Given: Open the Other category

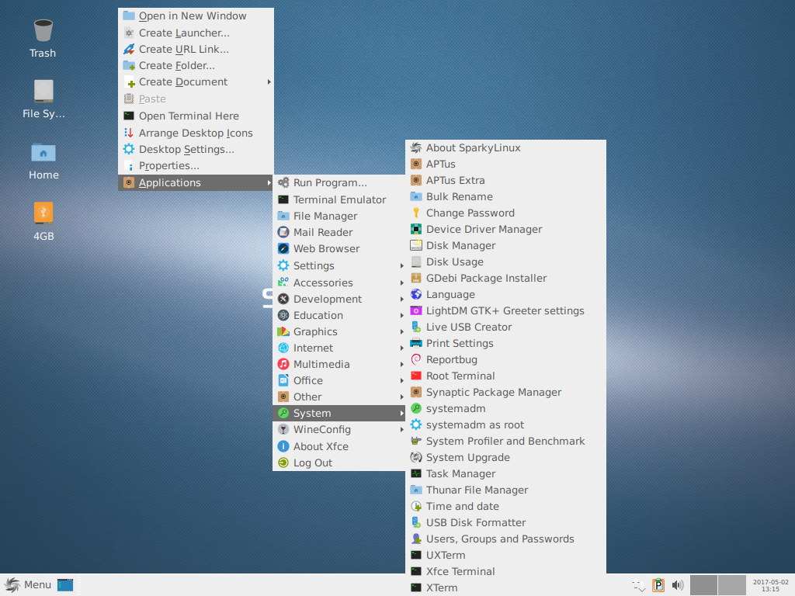Looking at the screenshot, I should (x=339, y=397).
